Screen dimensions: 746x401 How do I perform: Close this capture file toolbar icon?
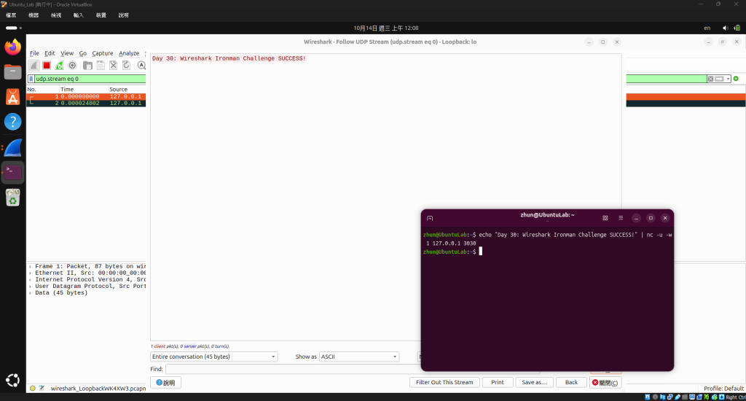pos(113,65)
